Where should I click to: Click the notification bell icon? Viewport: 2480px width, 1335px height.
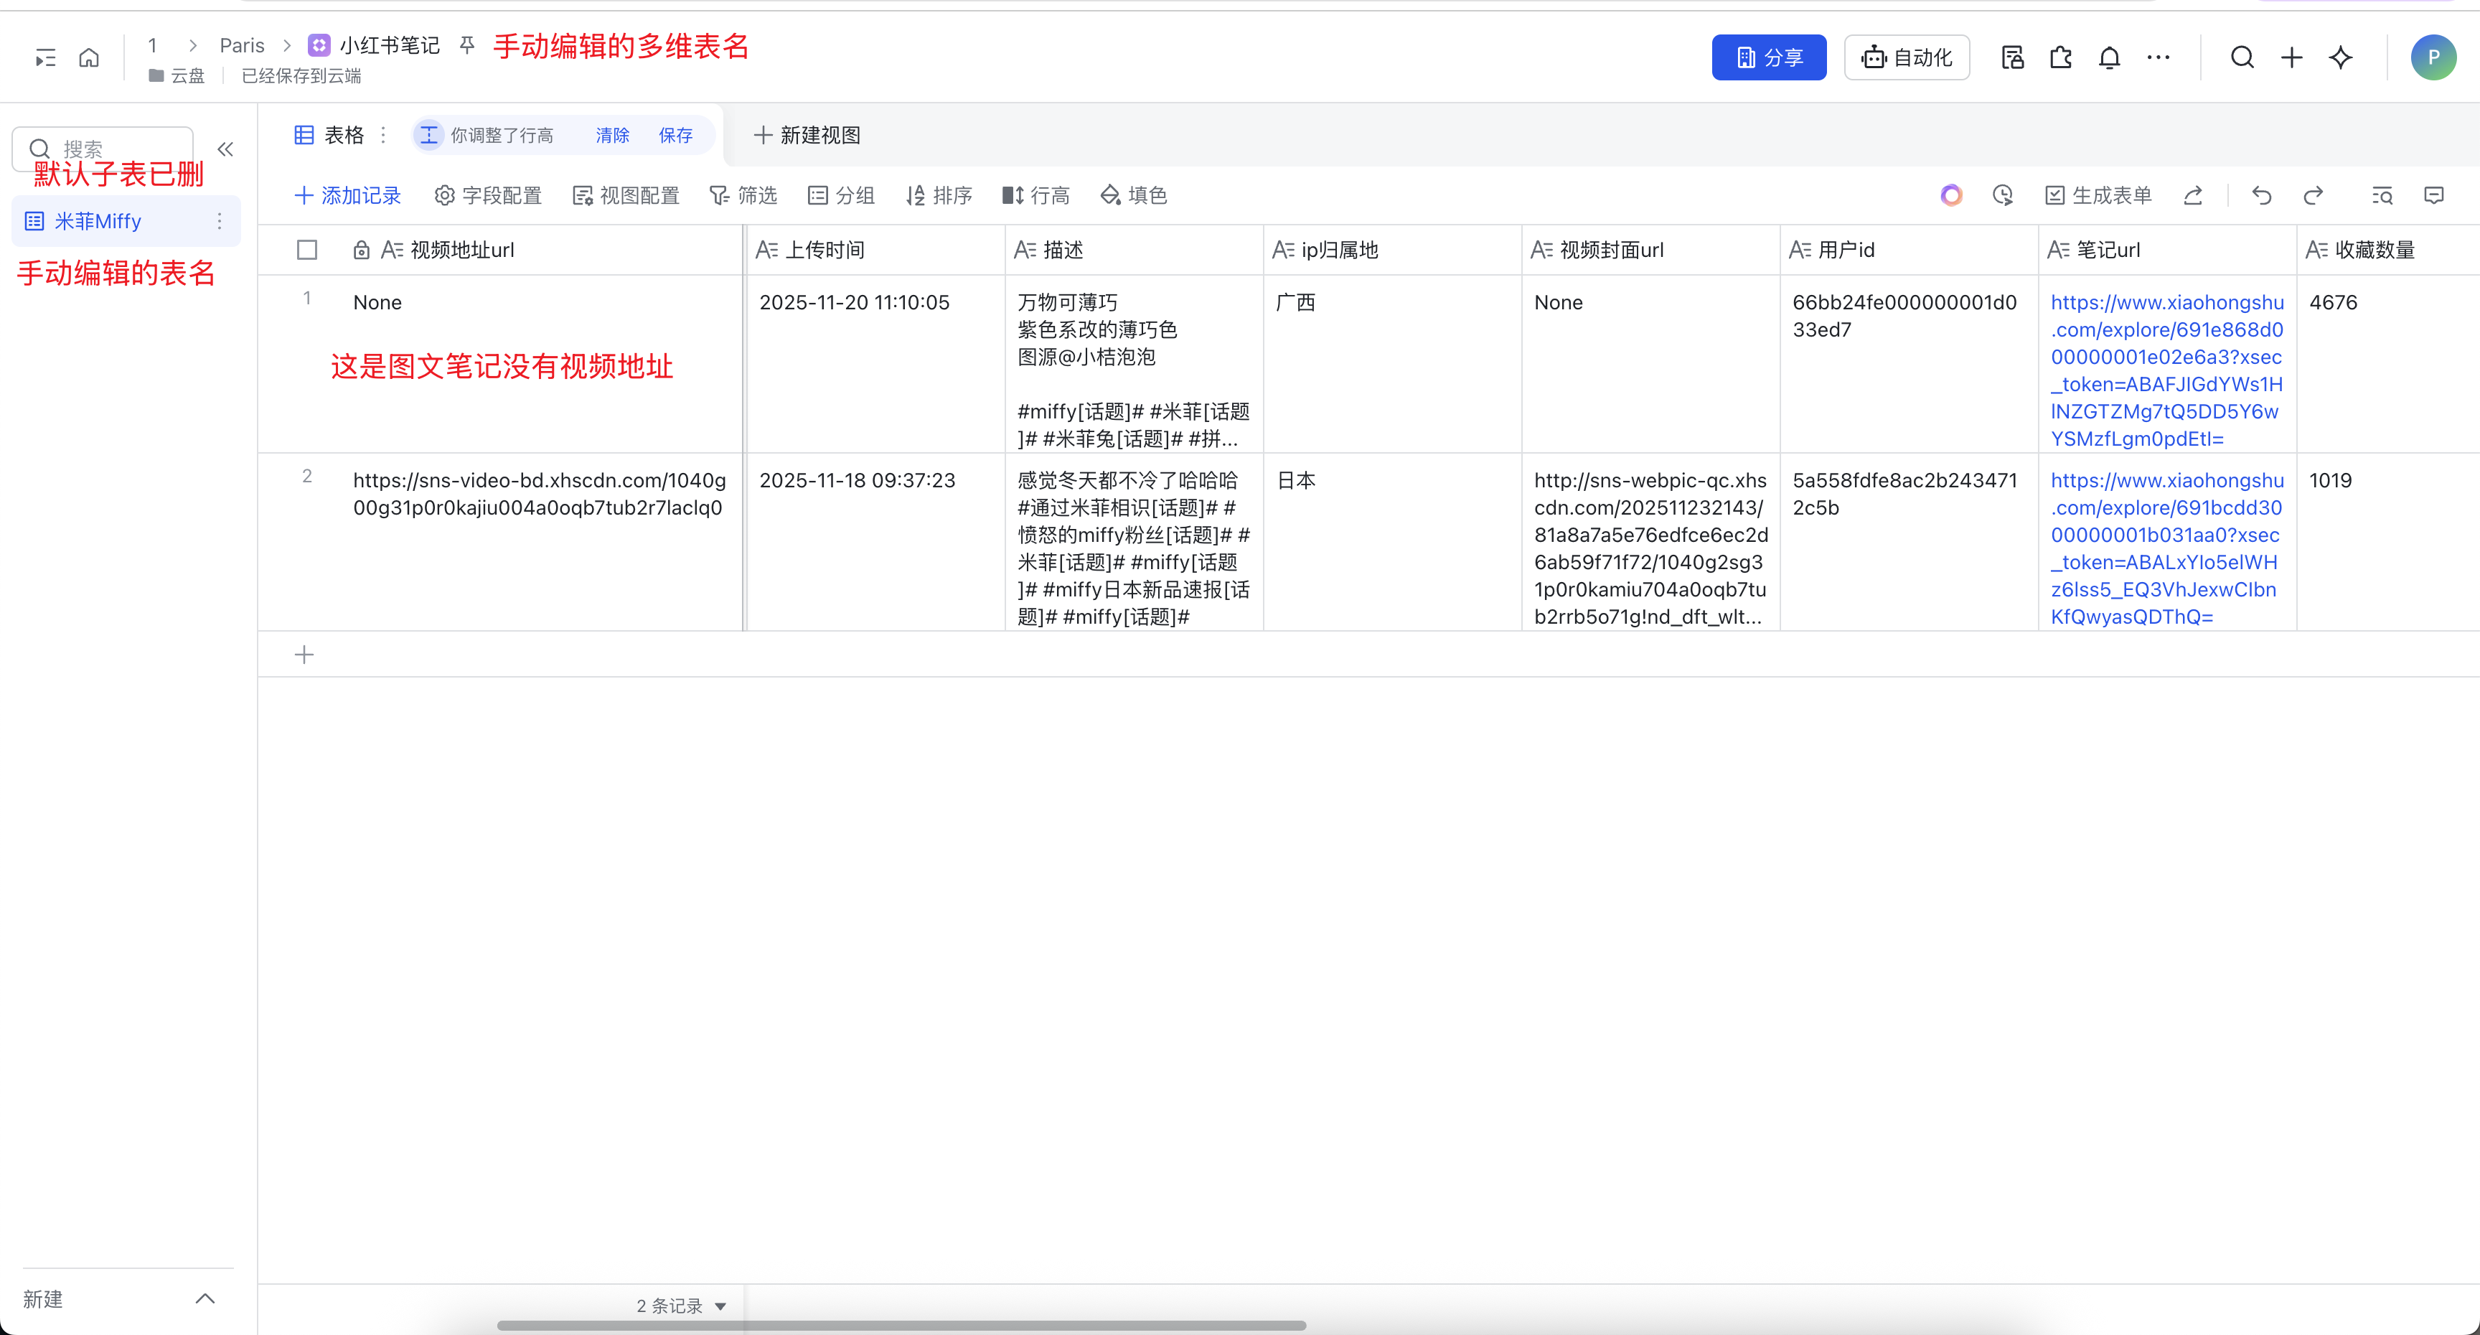(2108, 58)
